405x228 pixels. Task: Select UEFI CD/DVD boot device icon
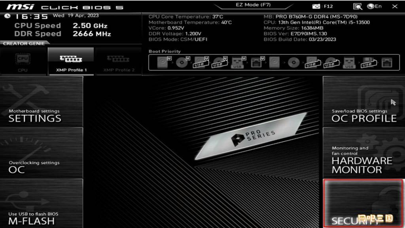point(183,62)
